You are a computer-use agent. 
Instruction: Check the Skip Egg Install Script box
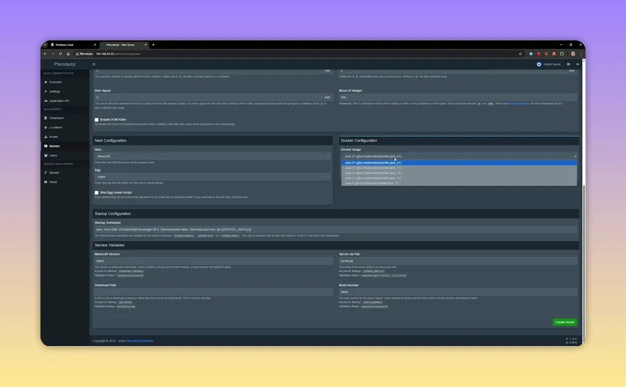[97, 193]
